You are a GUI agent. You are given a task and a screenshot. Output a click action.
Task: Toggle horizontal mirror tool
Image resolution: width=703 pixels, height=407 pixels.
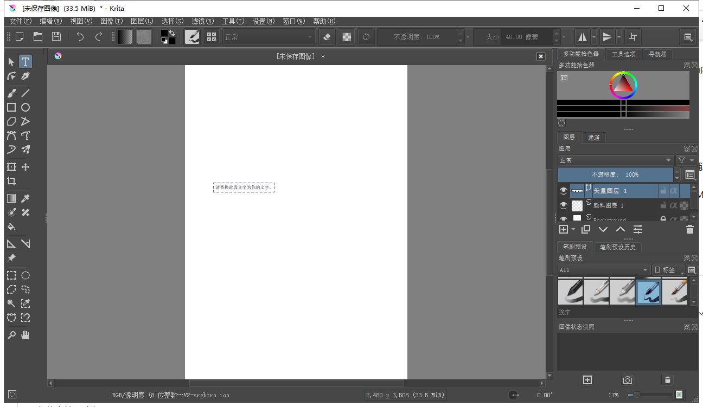pos(582,37)
